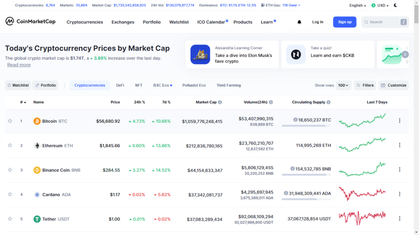The image size is (419, 235).
Task: Go to ICO Calendar
Action: [211, 22]
